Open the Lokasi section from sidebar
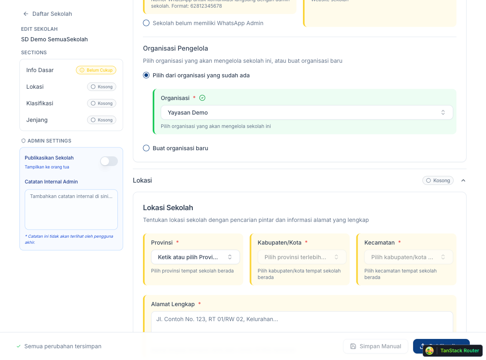Viewport: 486px width, 360px height. pyautogui.click(x=35, y=87)
